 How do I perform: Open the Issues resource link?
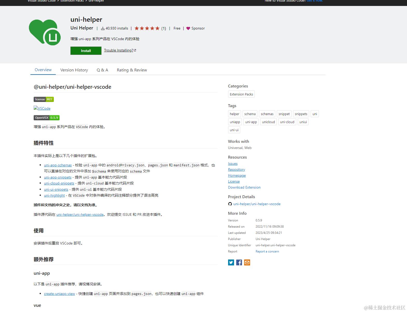click(x=233, y=164)
